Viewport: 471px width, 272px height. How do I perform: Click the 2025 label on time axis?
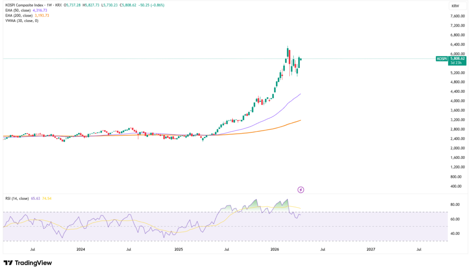tap(179, 249)
